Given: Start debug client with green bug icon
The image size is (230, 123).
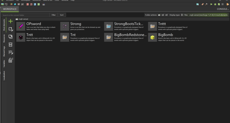Looking at the screenshot, I should click(215, 4).
